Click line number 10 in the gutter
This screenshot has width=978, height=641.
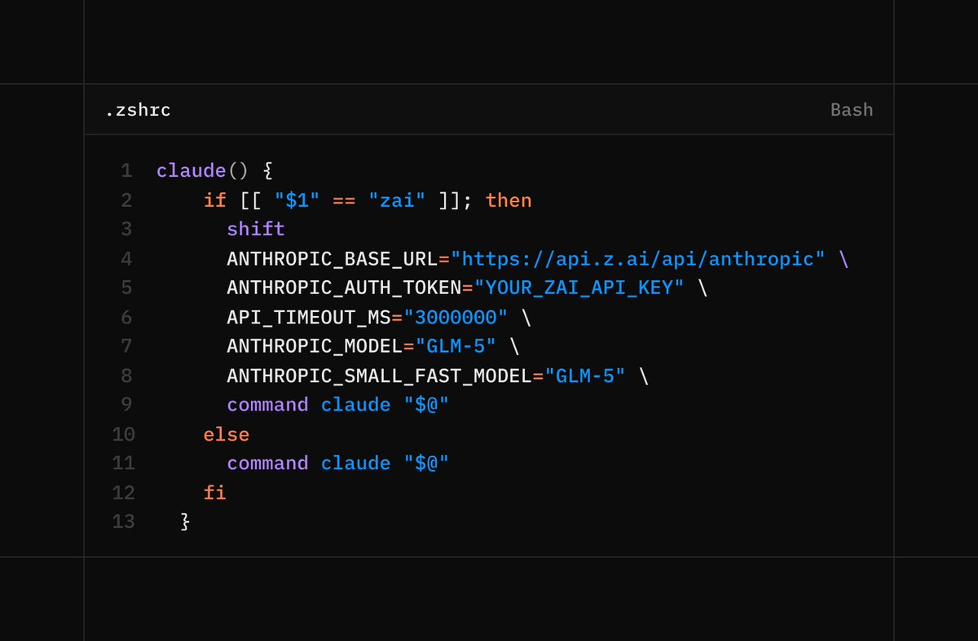pyautogui.click(x=123, y=434)
